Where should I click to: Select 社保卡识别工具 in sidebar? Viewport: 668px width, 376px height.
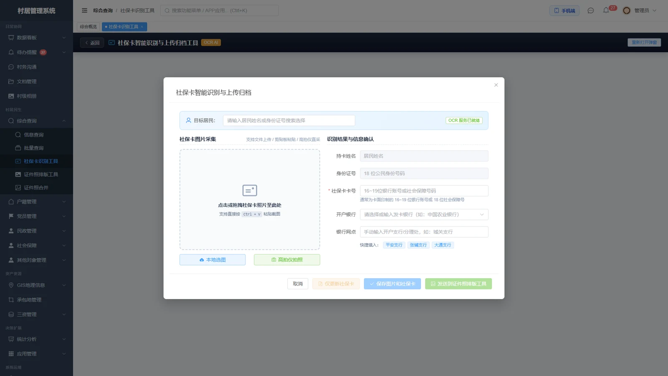click(36, 161)
